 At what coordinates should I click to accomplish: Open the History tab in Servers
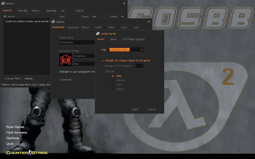pos(36,11)
